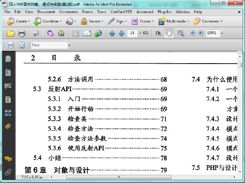Expand the Create dropdown arrow
Viewport: 245px width, 183px height.
click(x=29, y=21)
